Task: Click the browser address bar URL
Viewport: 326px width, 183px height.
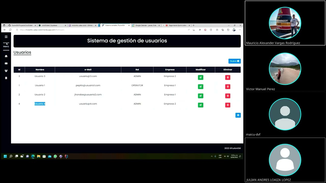Action: (42, 30)
